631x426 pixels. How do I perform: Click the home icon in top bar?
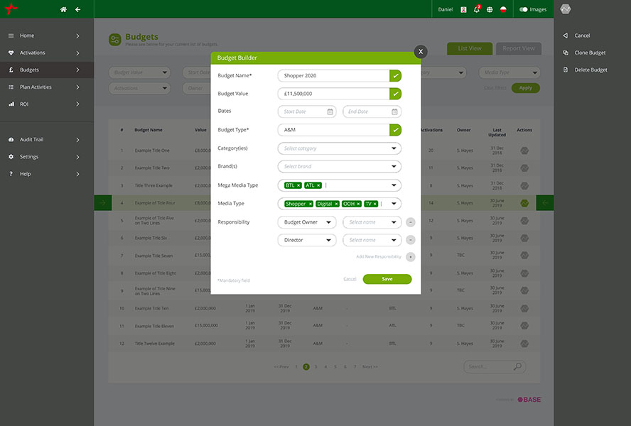pyautogui.click(x=63, y=9)
